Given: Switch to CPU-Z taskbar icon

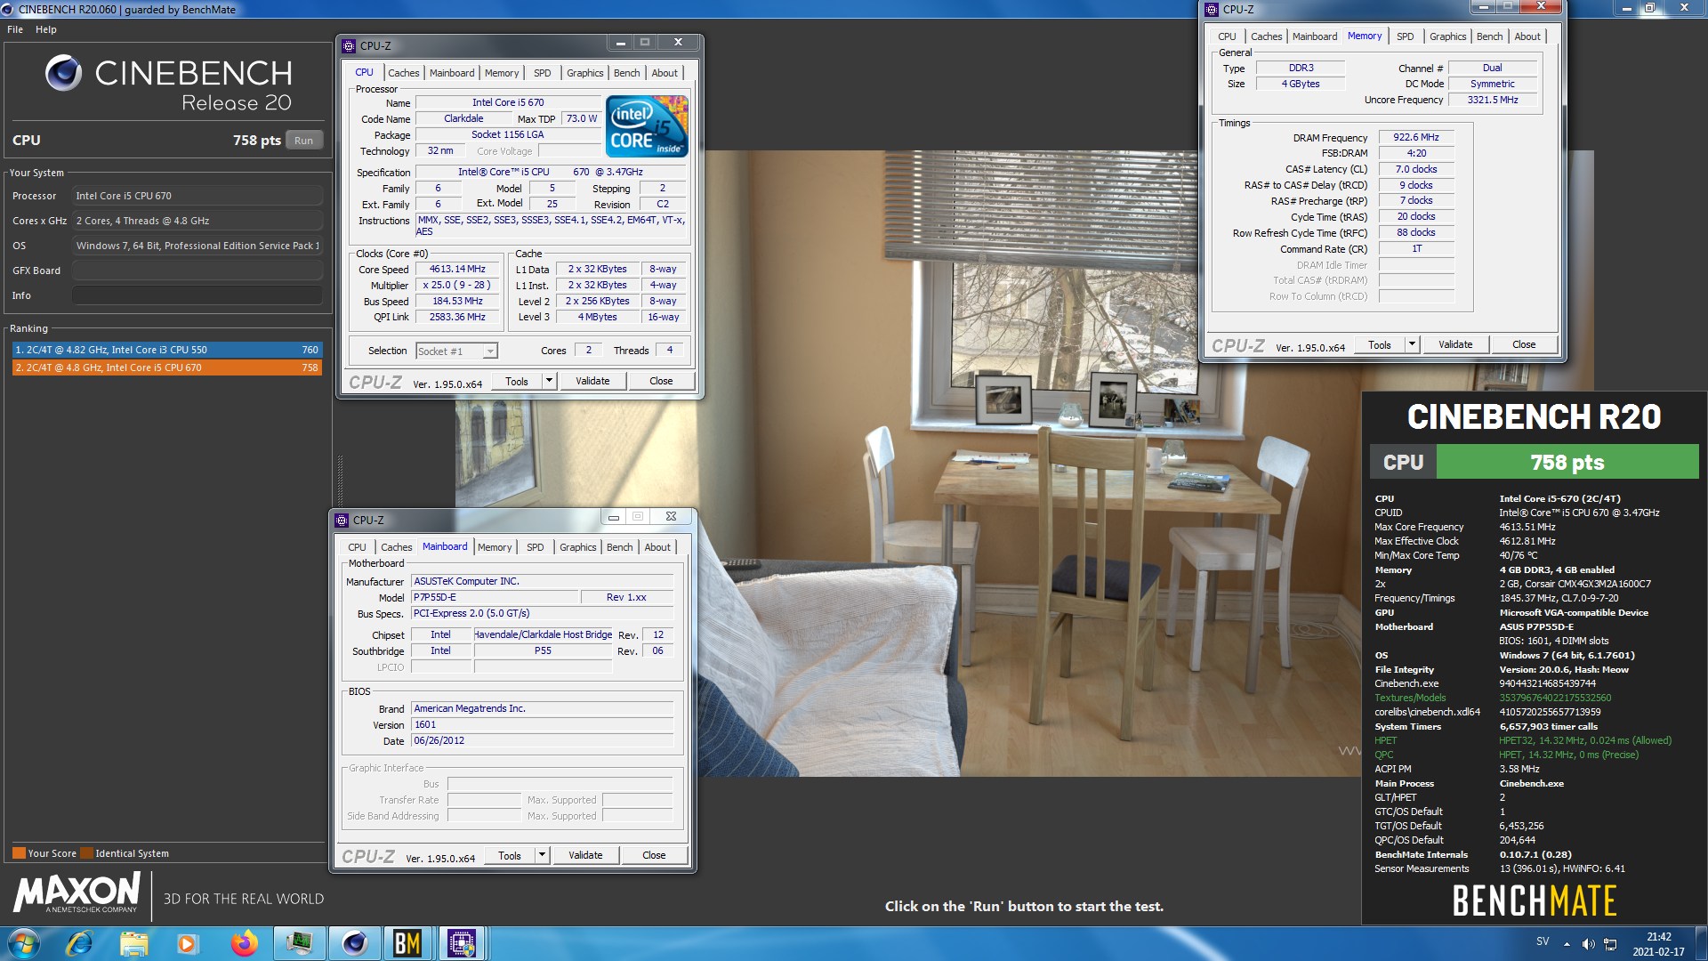Looking at the screenshot, I should (x=462, y=943).
